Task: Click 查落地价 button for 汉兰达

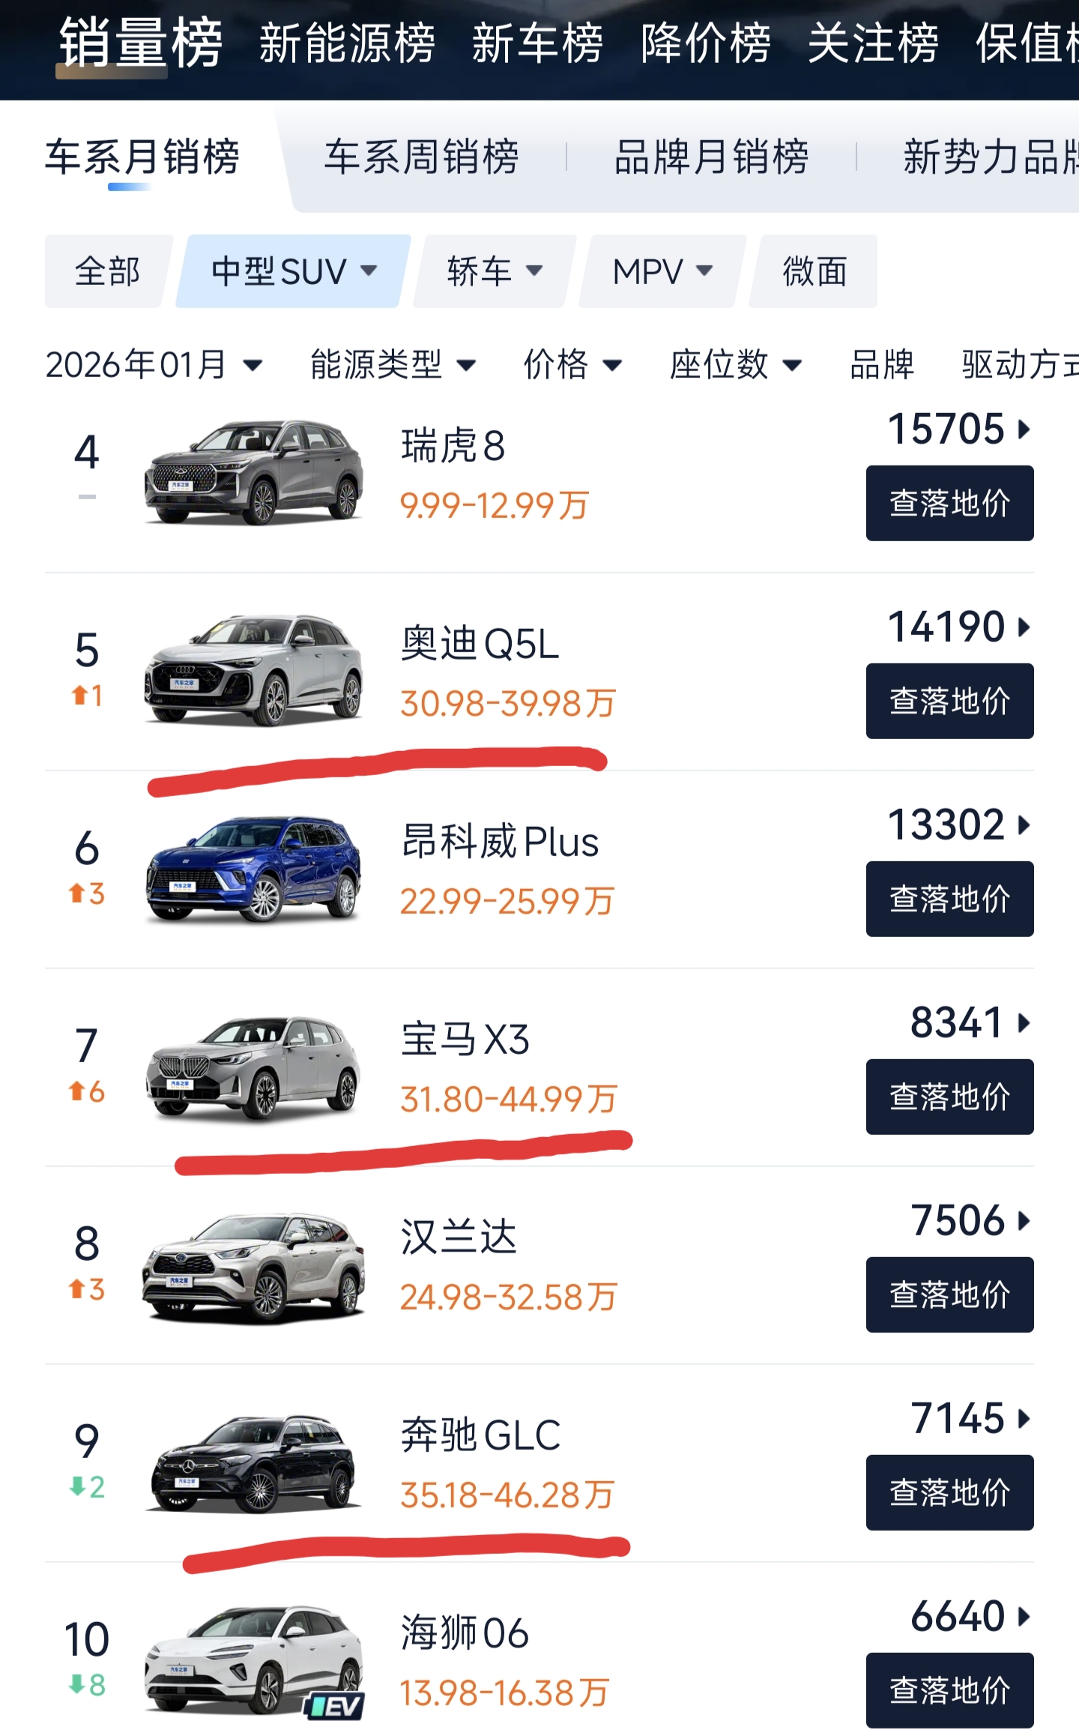Action: (x=949, y=1295)
